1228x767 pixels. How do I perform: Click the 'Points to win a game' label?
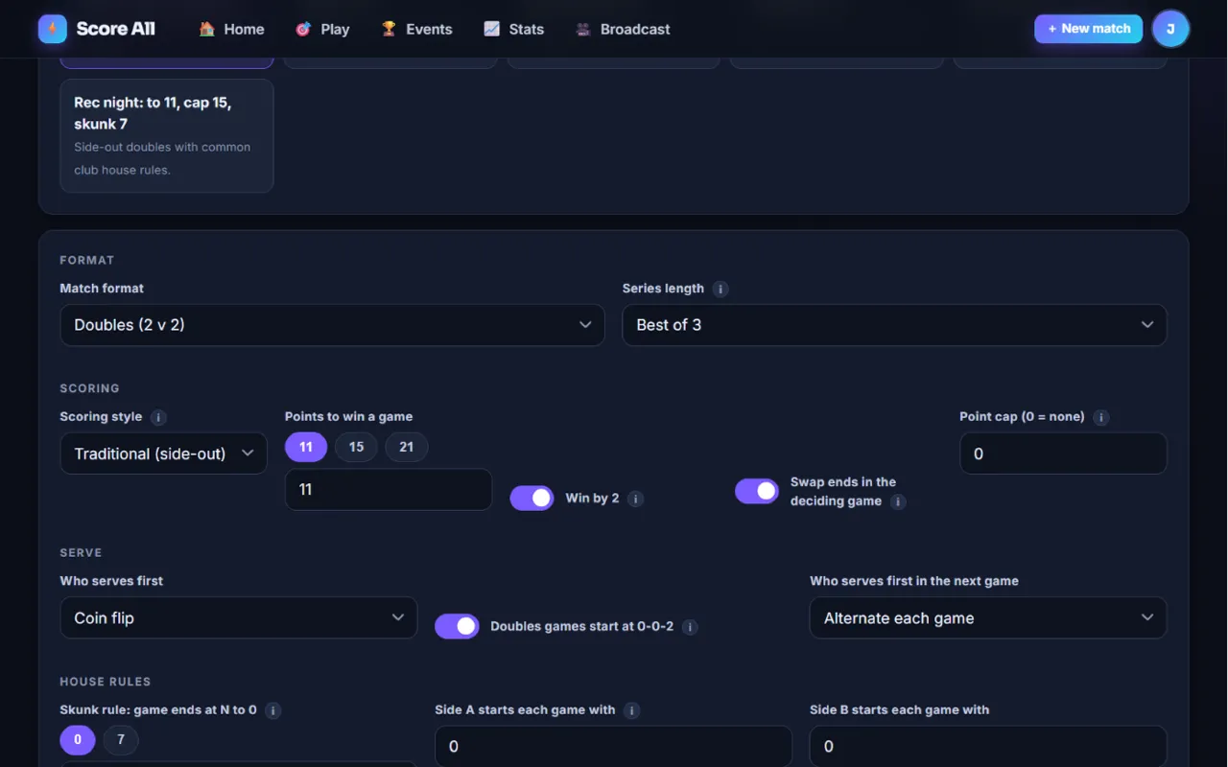coord(348,417)
